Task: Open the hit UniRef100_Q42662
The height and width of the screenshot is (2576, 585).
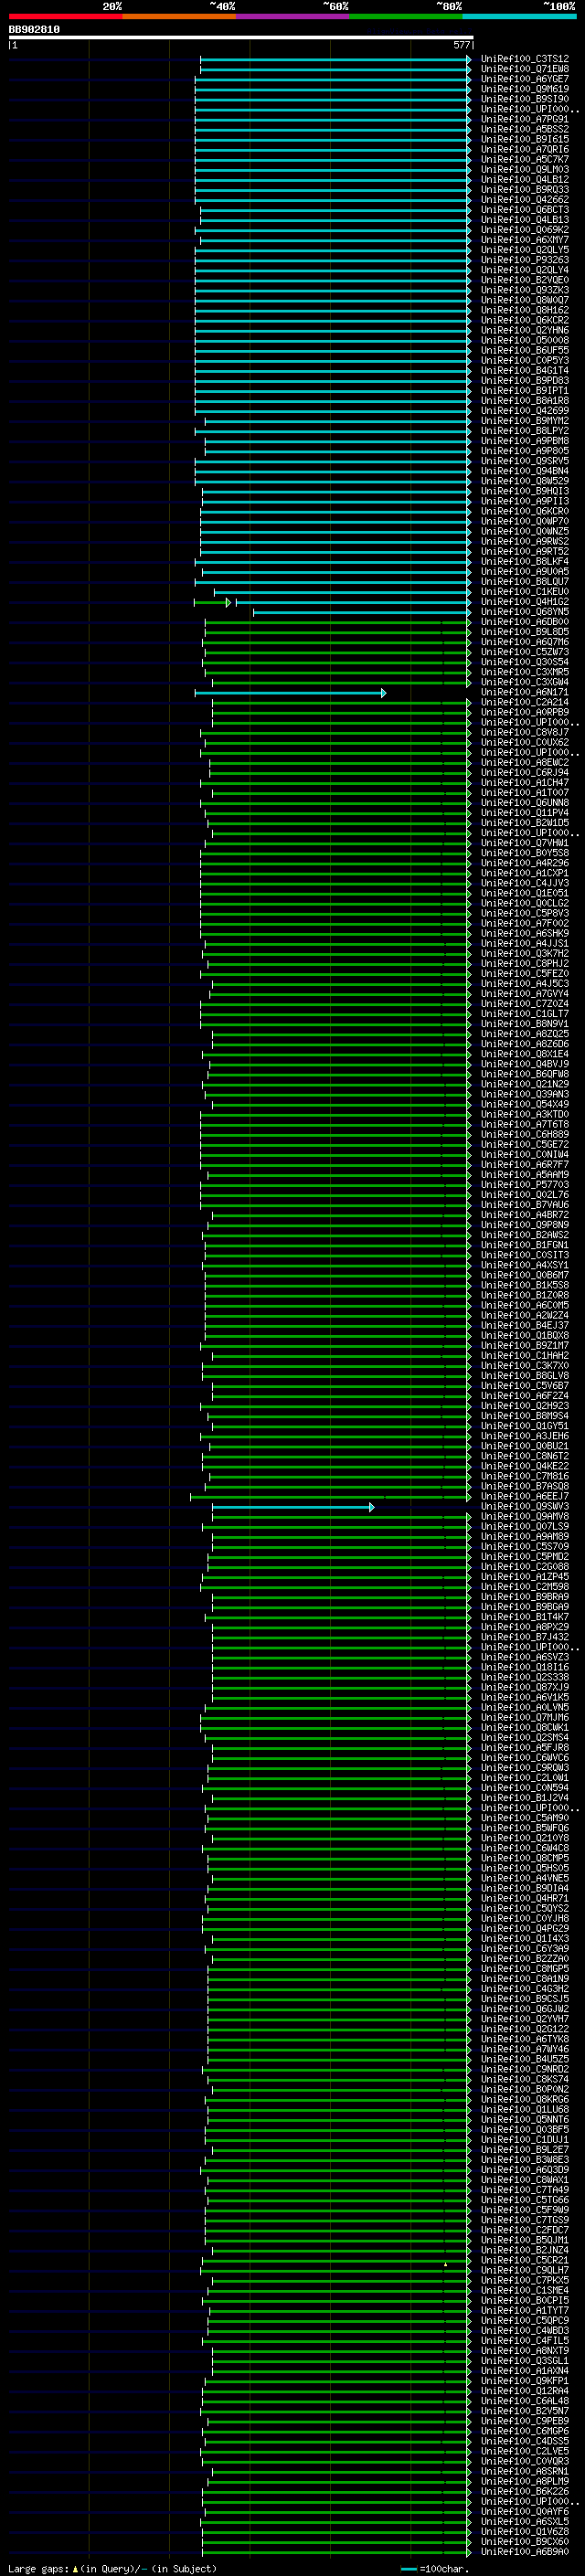Action: pyautogui.click(x=525, y=200)
